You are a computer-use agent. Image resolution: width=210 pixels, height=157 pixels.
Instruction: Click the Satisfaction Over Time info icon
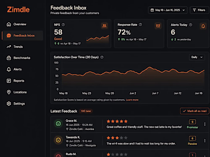[x=102, y=57]
